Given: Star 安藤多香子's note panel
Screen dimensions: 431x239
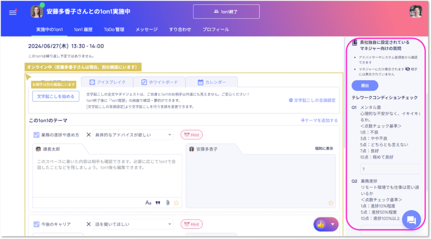Looking at the screenshot, I should click(331, 203).
